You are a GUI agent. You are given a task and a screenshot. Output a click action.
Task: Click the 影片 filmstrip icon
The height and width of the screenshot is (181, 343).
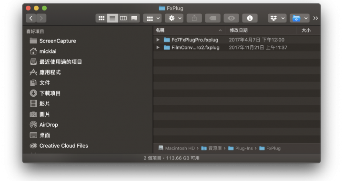pos(33,104)
